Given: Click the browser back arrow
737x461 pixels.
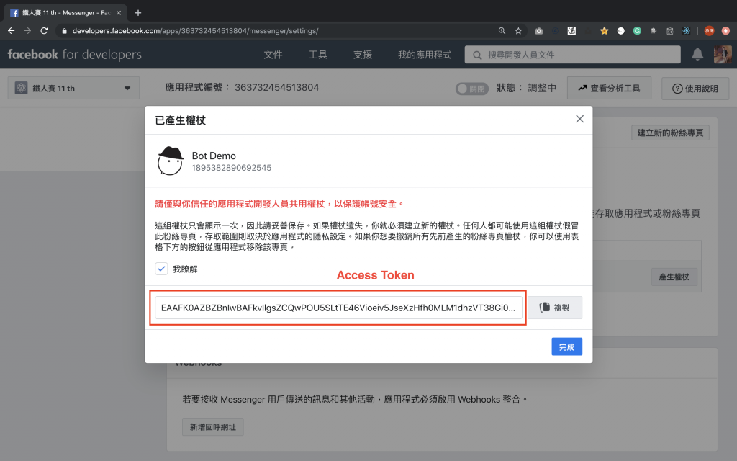Looking at the screenshot, I should (12, 30).
